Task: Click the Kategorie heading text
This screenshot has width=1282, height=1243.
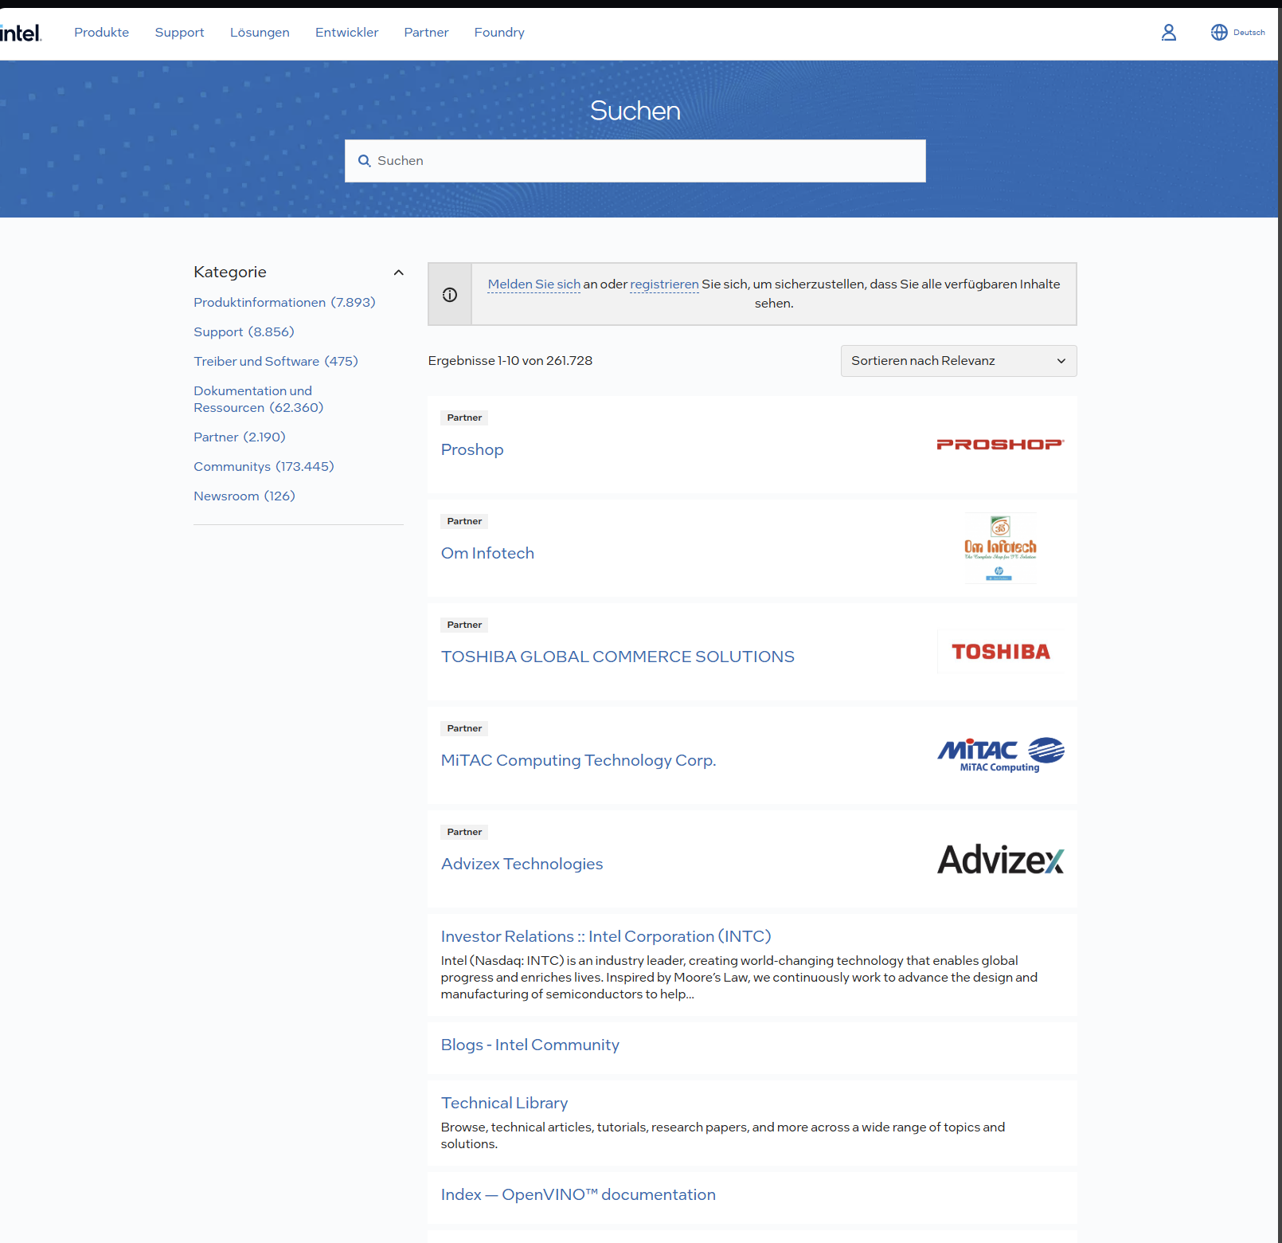Action: pyautogui.click(x=230, y=273)
